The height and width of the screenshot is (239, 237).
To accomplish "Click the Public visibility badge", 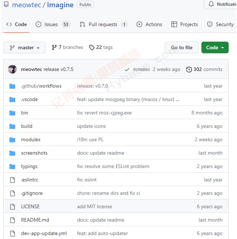I will point(85,5).
